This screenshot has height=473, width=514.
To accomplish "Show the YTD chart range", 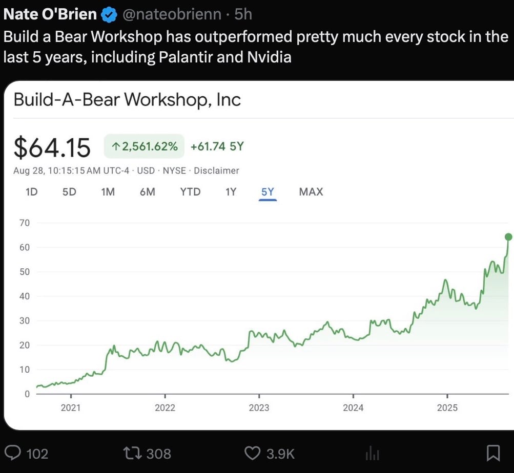I will point(190,192).
